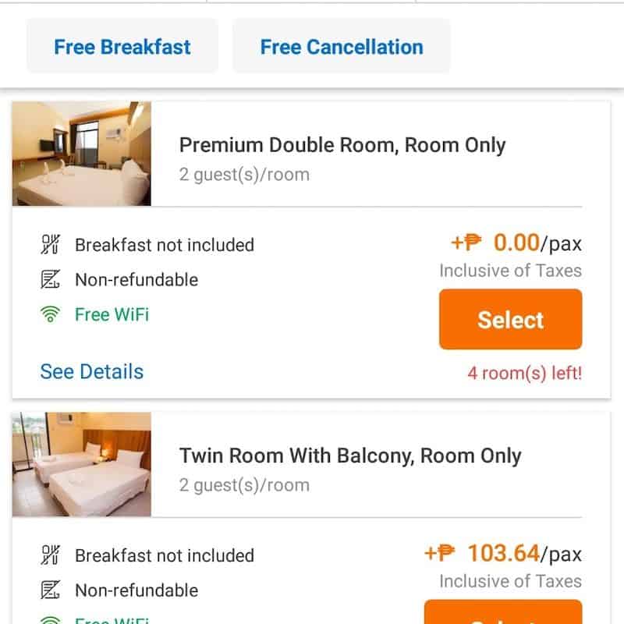
Task: Click the breakfast icon in Twin Room card
Action: pos(50,555)
